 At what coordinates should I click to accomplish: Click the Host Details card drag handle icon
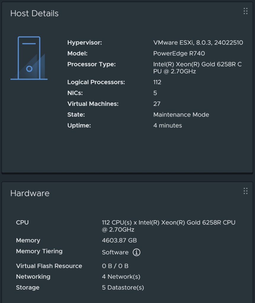(245, 11)
